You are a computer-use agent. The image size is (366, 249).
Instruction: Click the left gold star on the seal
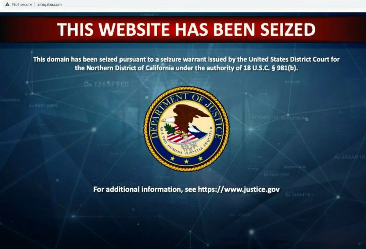point(172,158)
